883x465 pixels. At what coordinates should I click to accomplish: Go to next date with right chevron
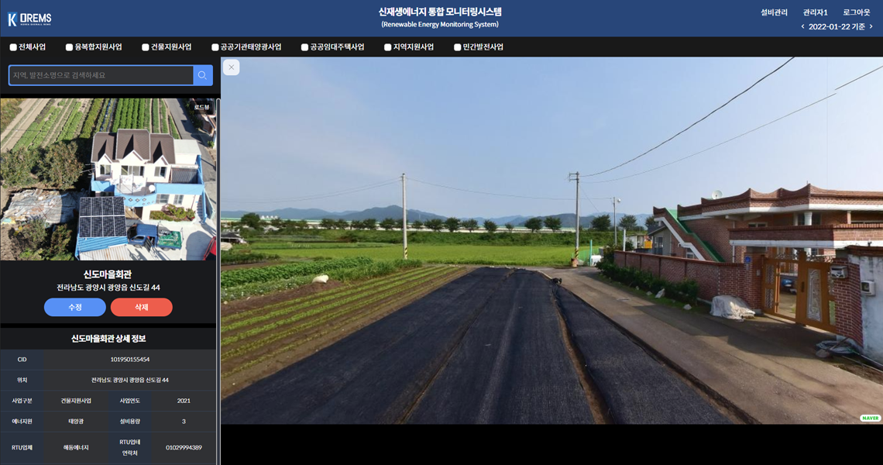tap(871, 27)
